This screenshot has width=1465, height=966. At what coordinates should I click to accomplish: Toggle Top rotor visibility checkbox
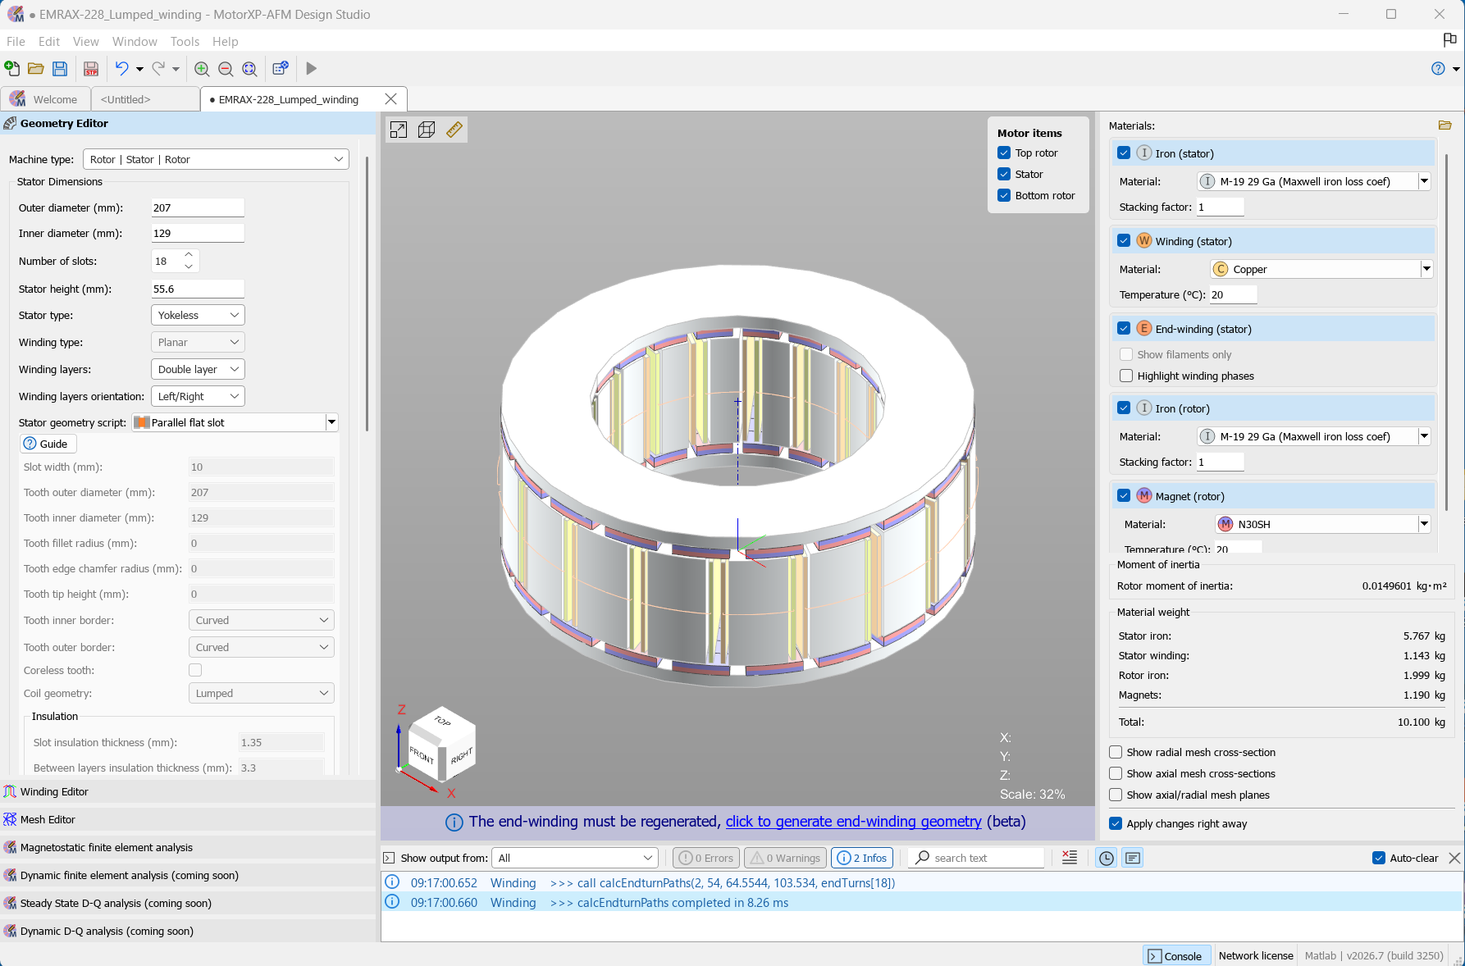pyautogui.click(x=1004, y=153)
